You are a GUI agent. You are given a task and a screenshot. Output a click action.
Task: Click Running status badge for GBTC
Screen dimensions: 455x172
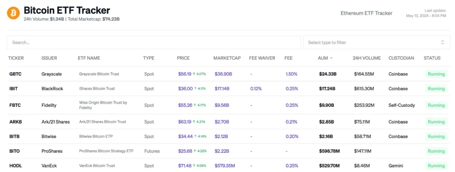click(x=436, y=74)
